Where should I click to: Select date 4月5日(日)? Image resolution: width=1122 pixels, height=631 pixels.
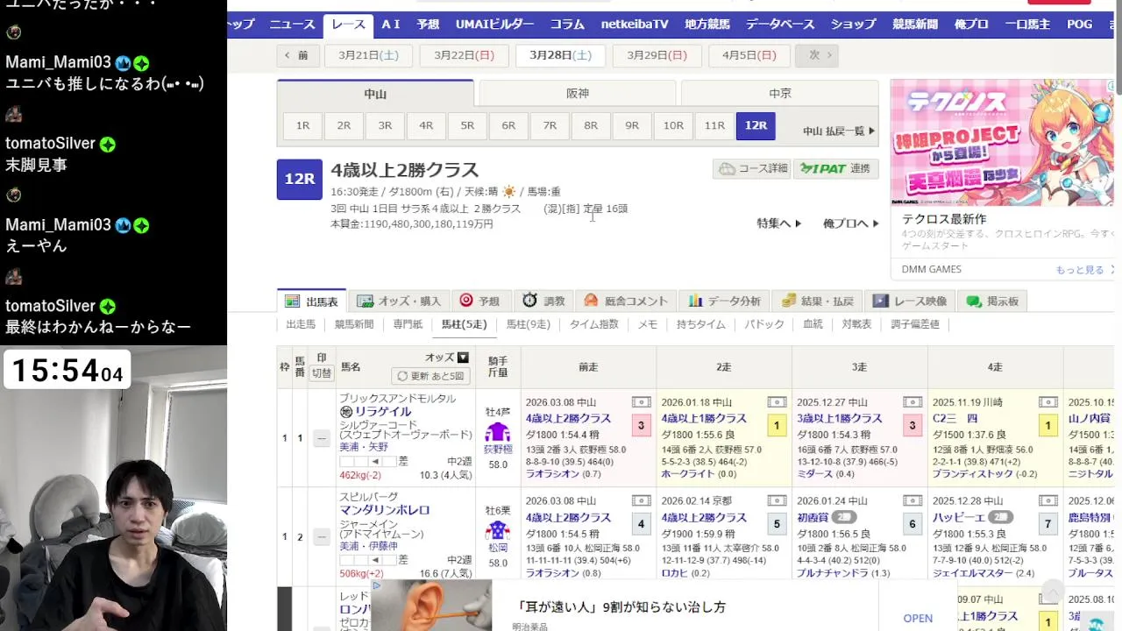tap(749, 55)
